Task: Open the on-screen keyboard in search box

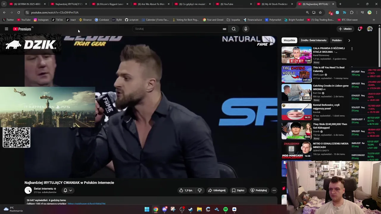Action: point(224,29)
